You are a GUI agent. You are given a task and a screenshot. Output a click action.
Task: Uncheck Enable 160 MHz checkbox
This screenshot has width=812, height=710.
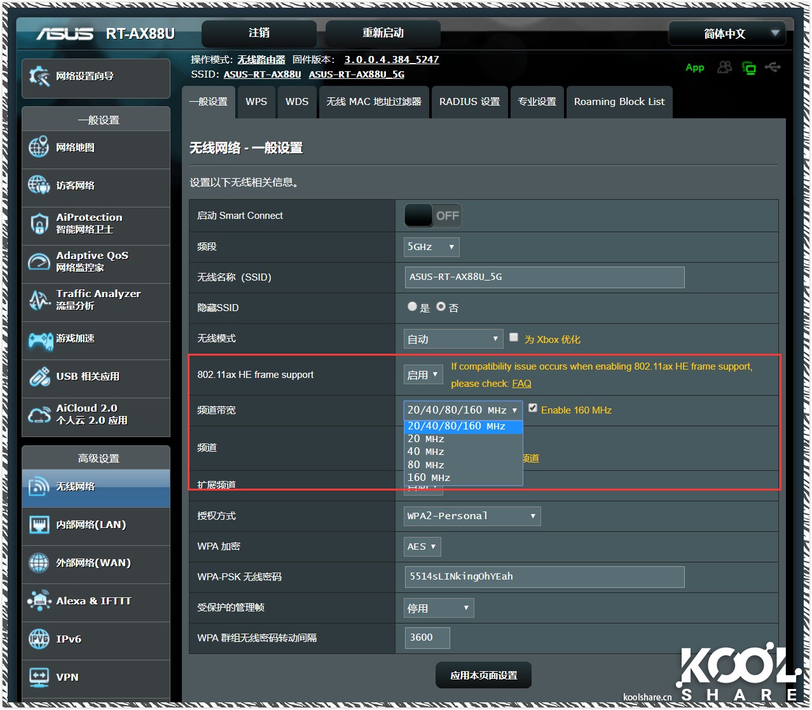[533, 408]
